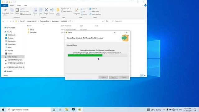The image size is (199, 112).
Task: Click Next in Setup dialog
Action: [113, 77]
